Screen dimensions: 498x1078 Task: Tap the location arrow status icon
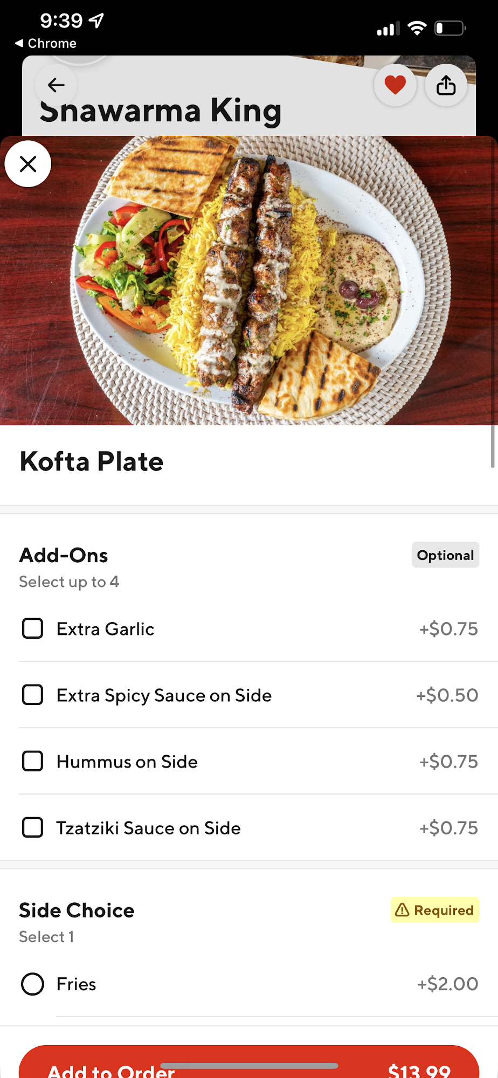coord(97,21)
